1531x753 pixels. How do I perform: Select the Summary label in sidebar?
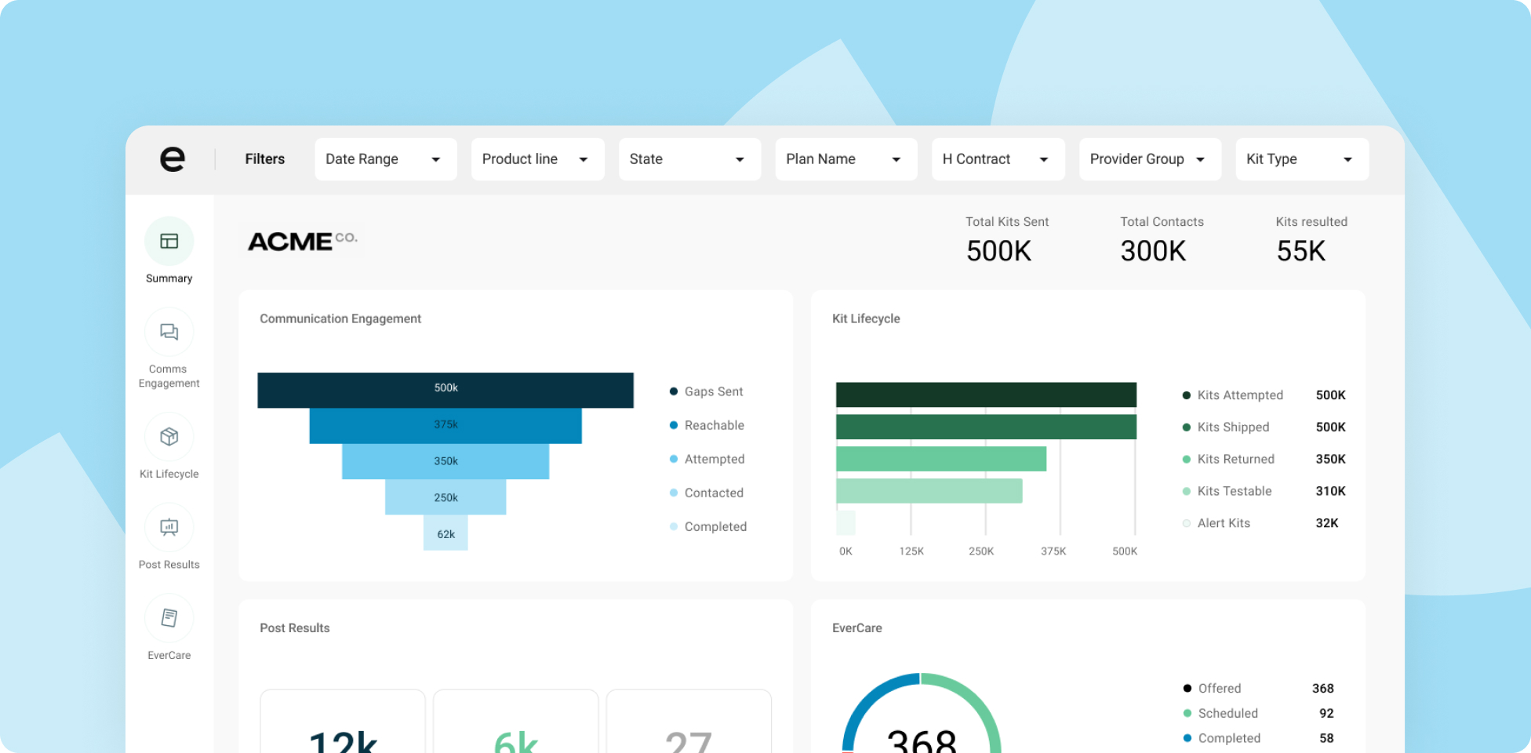coord(169,278)
